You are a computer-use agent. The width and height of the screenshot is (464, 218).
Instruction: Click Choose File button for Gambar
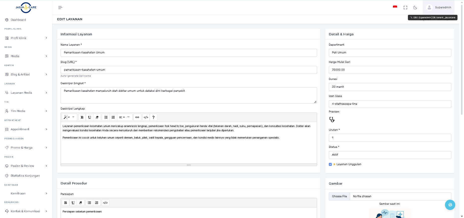339,196
